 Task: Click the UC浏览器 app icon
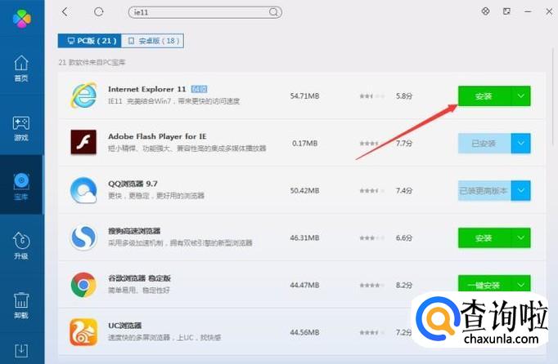coord(83,332)
